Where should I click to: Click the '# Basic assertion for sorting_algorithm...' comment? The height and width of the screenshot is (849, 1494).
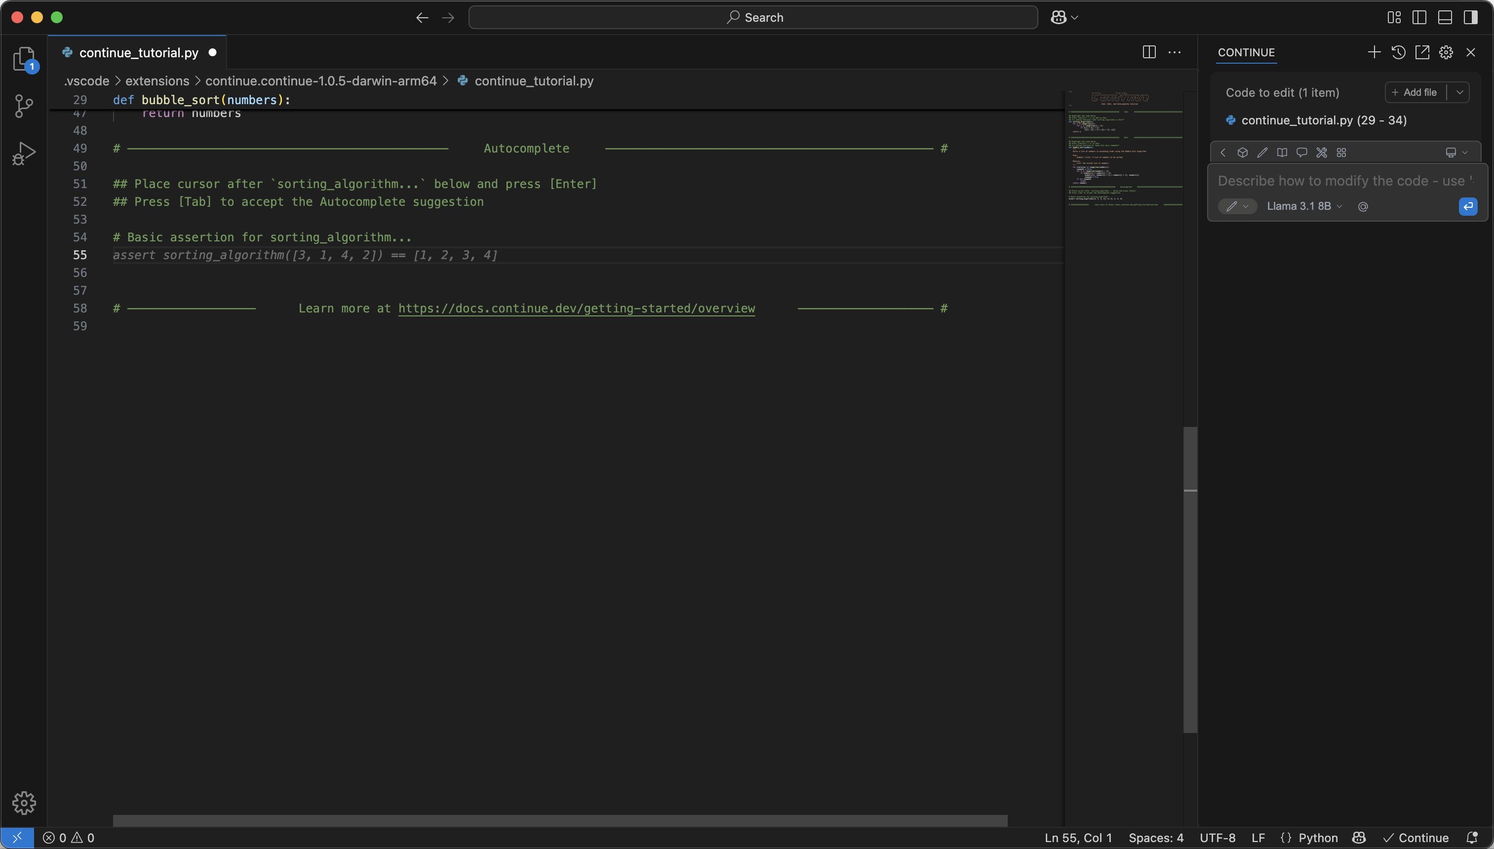[x=262, y=237]
